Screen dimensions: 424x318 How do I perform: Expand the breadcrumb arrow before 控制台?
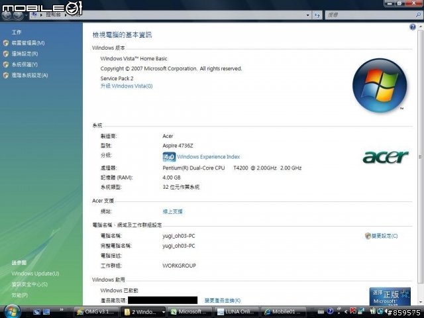pyautogui.click(x=41, y=15)
